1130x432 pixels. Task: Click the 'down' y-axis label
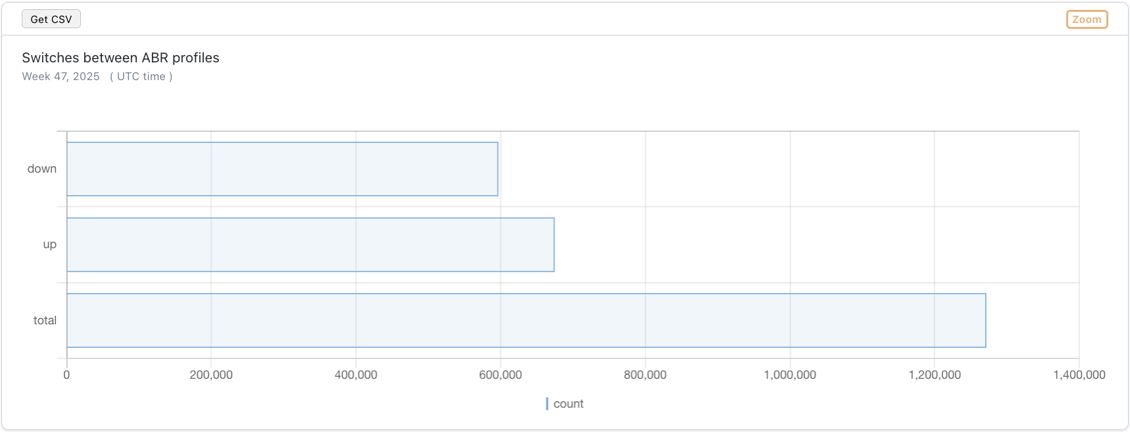(42, 169)
